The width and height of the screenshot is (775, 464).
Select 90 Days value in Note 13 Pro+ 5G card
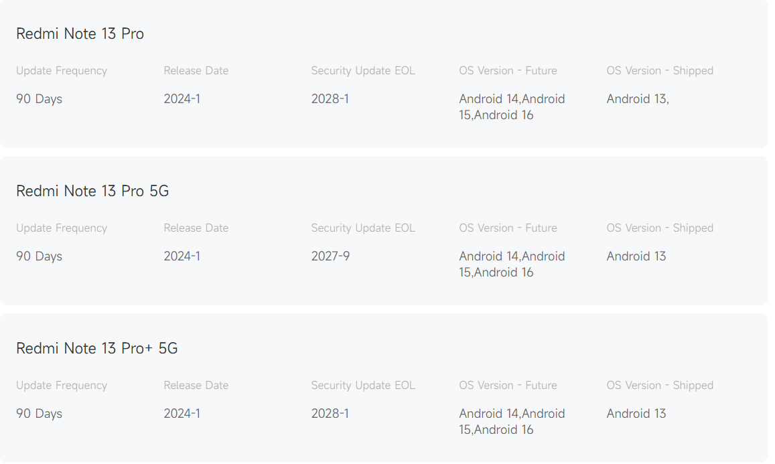(39, 413)
